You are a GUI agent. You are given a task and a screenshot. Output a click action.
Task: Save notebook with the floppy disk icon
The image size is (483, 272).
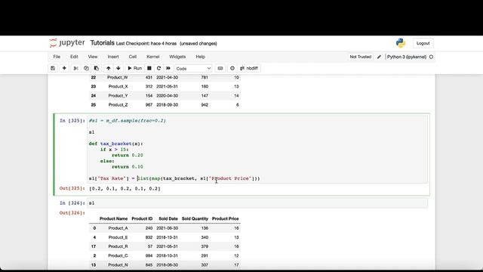click(53, 68)
